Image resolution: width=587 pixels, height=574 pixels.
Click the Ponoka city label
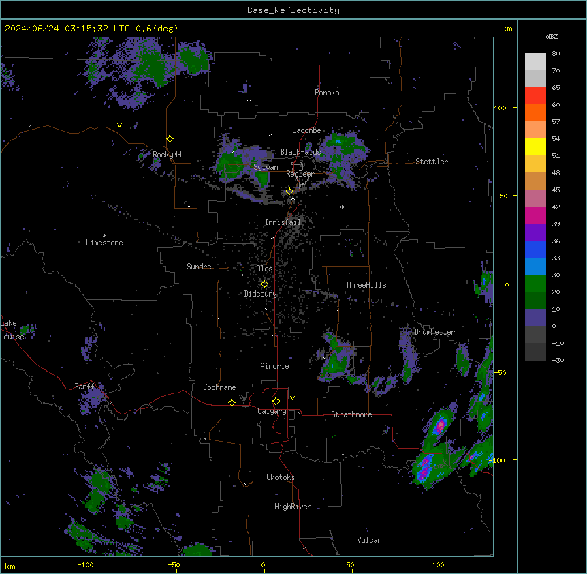pyautogui.click(x=327, y=93)
